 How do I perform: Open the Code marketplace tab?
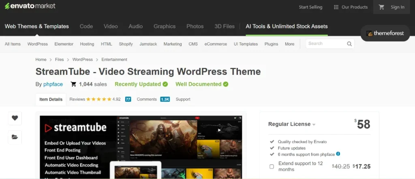pyautogui.click(x=86, y=26)
